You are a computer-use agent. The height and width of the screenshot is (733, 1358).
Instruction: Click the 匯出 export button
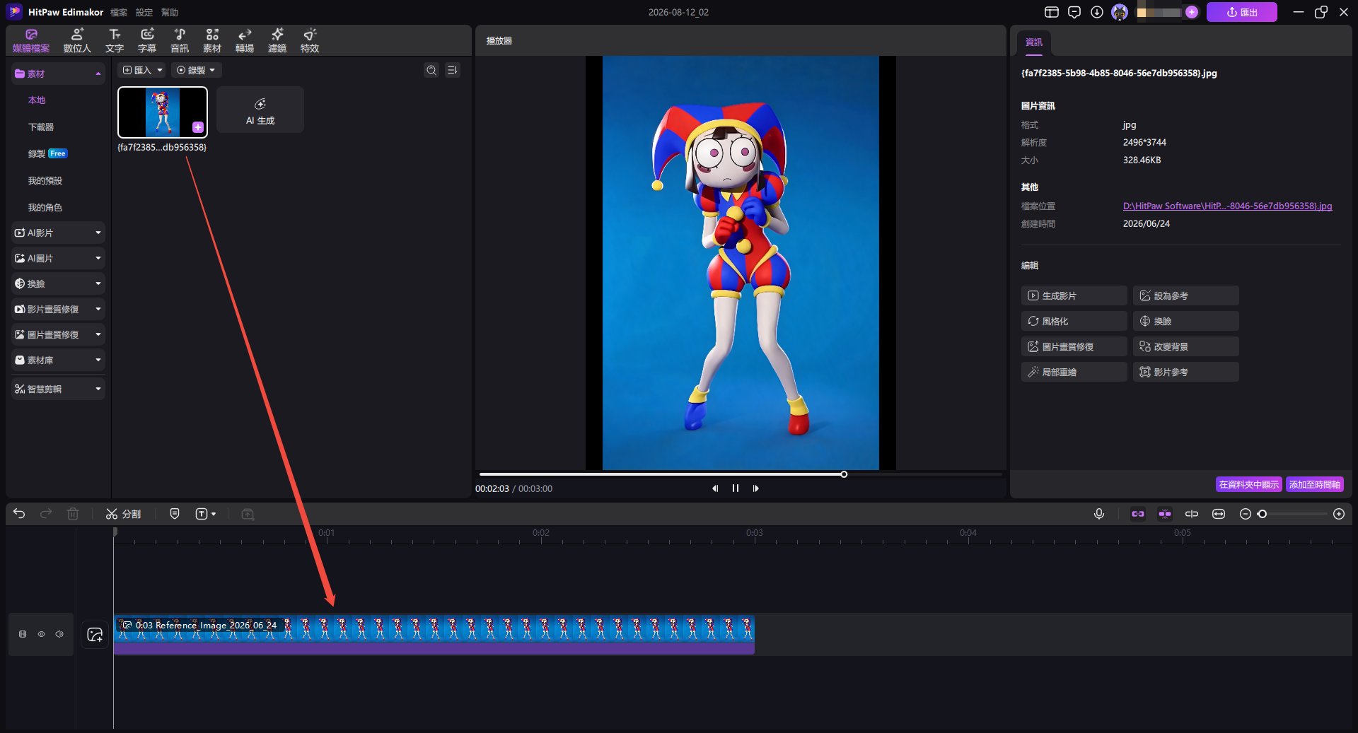(x=1242, y=12)
